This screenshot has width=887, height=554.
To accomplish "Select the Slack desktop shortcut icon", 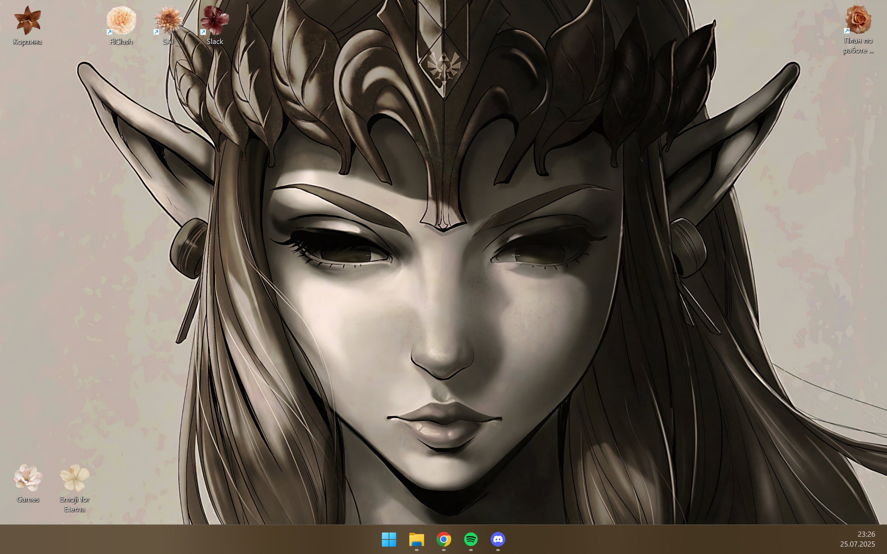I will pos(215,20).
